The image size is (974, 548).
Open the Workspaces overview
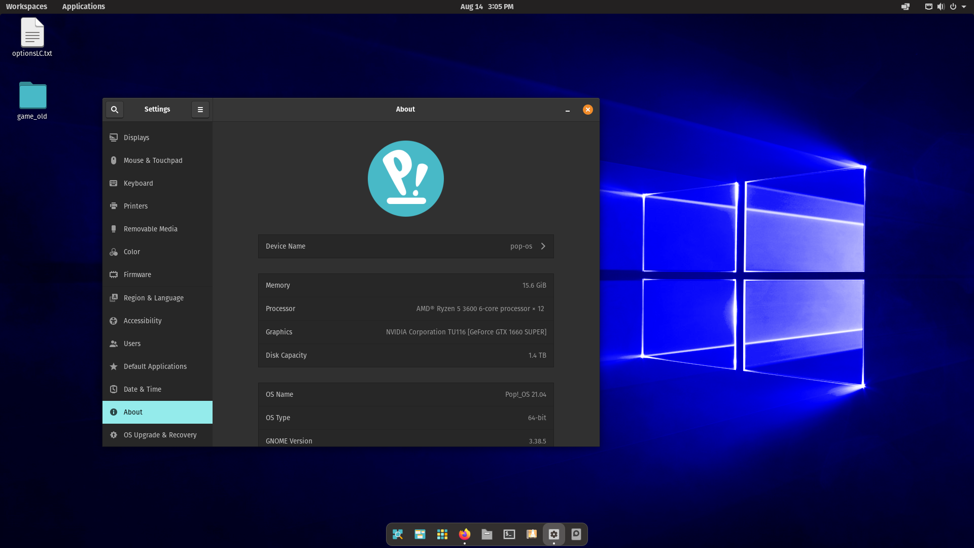(26, 7)
